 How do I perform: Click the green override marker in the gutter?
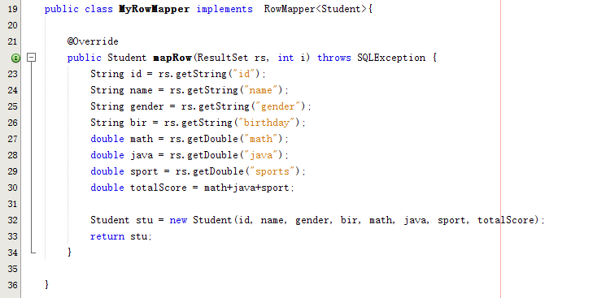[x=15, y=58]
